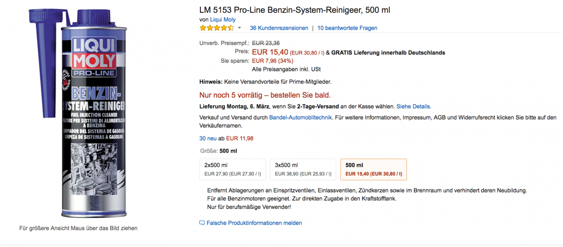The width and height of the screenshot is (563, 247).
Task: Select the 2x500 ml size option
Action: coord(232,169)
